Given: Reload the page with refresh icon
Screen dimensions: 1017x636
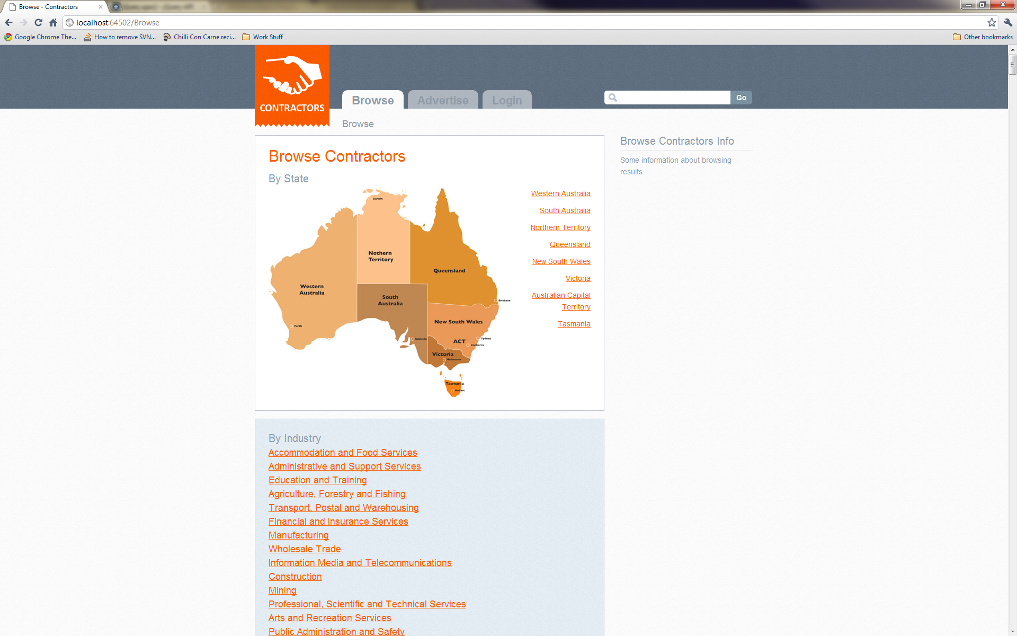Looking at the screenshot, I should click(38, 22).
